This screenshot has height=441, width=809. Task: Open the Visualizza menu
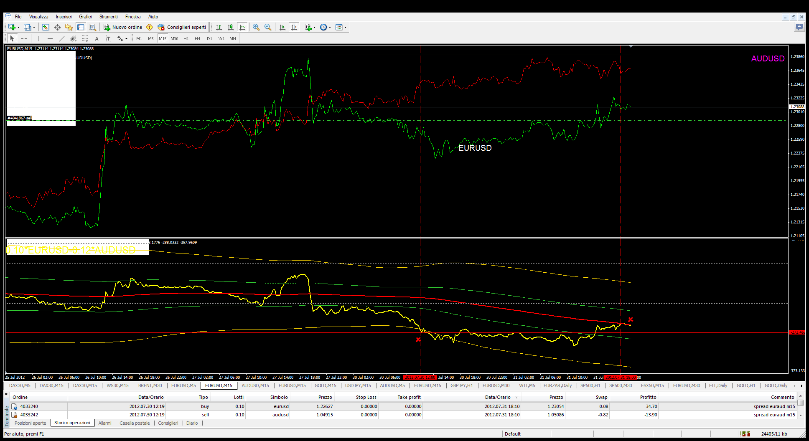38,17
